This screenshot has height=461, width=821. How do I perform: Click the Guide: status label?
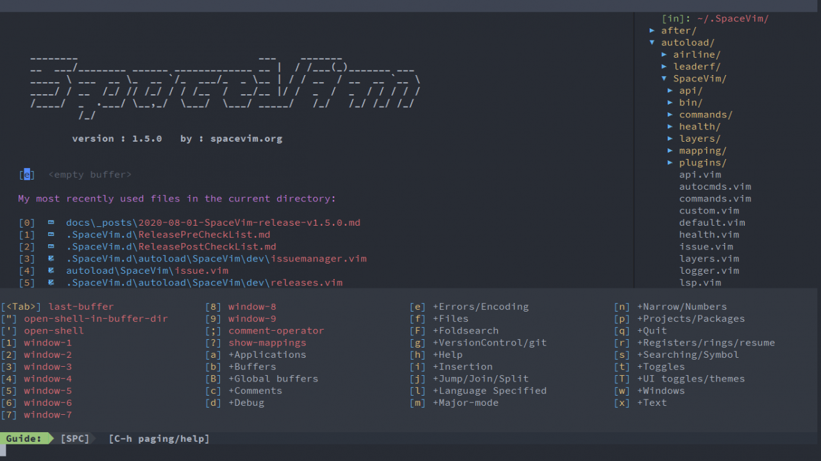(x=24, y=439)
